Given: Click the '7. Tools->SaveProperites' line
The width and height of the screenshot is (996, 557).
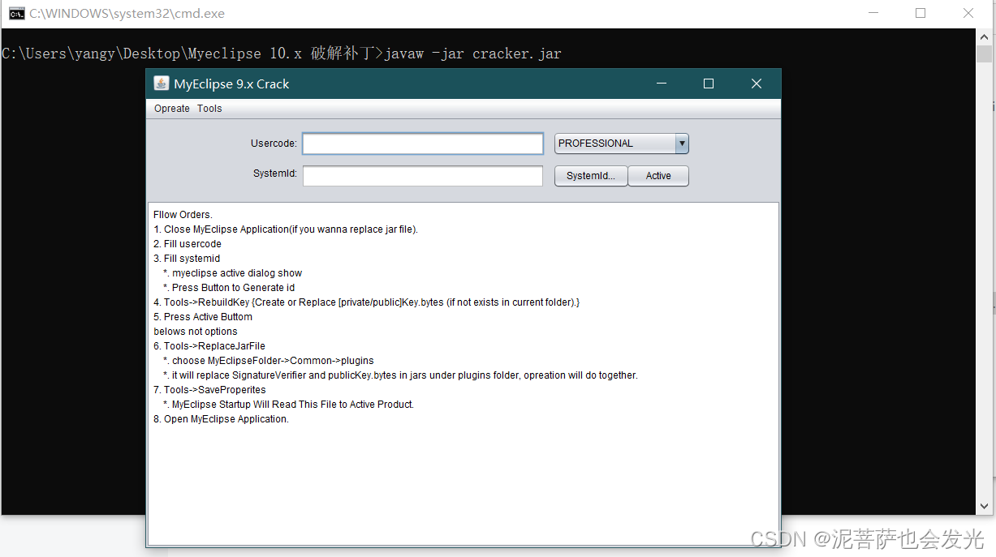Looking at the screenshot, I should (x=209, y=390).
